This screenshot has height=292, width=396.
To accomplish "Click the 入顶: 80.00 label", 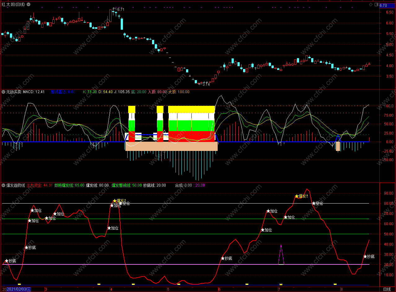I will 157,92.
